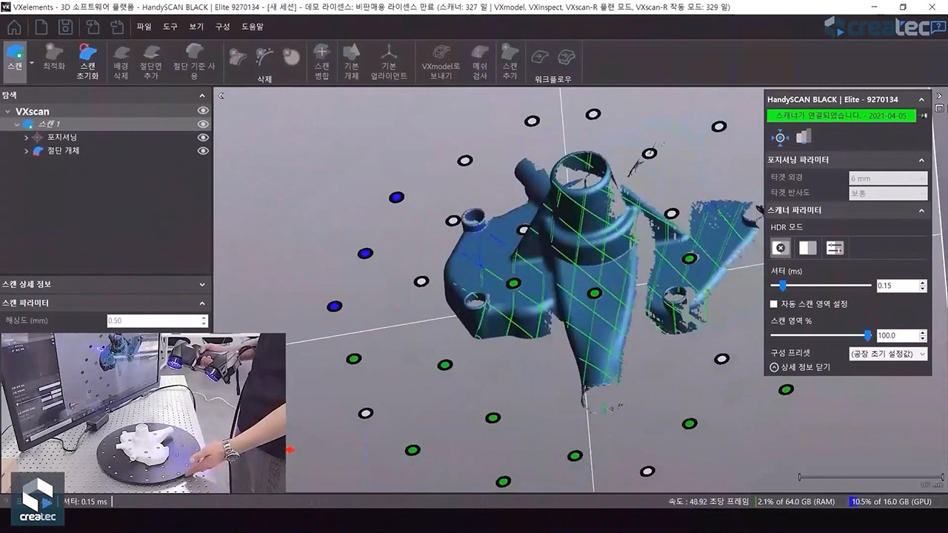Click the 해상도 (mm) input field
This screenshot has height=533, width=948.
tap(156, 321)
